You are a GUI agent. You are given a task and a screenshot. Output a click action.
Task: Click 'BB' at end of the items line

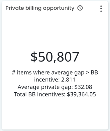[94, 73]
